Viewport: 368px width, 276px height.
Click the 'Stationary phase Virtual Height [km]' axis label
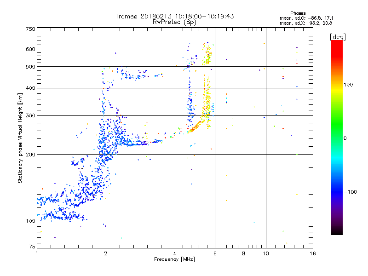point(20,138)
